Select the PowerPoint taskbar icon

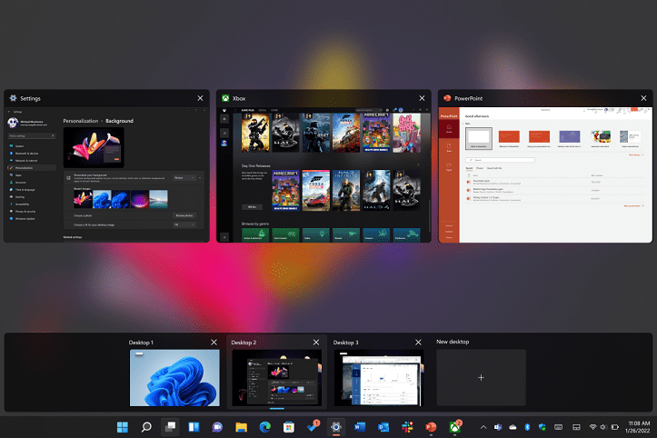(x=431, y=427)
